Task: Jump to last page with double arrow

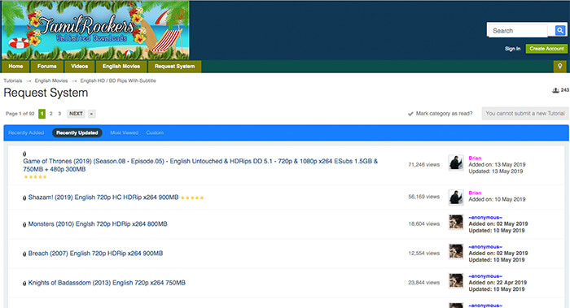Action: point(91,114)
